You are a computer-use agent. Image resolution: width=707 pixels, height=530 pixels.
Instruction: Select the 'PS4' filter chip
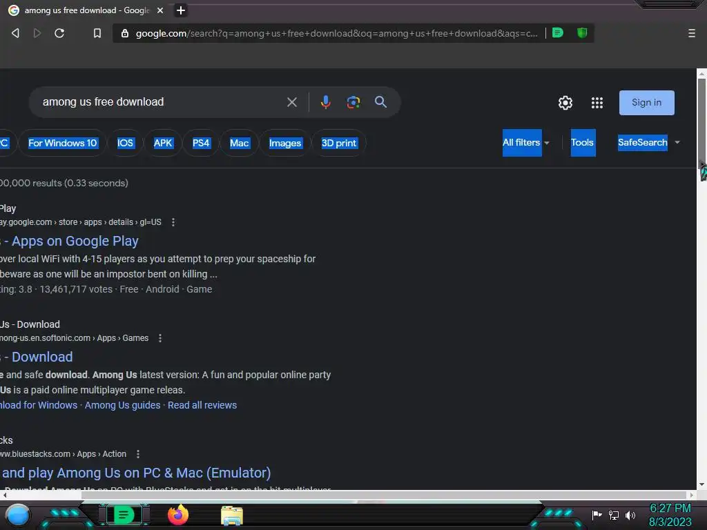coord(201,143)
